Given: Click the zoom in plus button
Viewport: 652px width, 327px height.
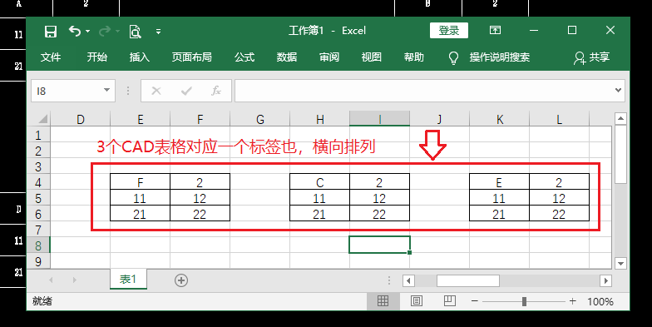Looking at the screenshot, I should pyautogui.click(x=572, y=301).
